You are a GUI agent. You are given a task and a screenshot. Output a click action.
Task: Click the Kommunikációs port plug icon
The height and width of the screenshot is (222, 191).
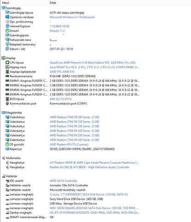(7, 104)
